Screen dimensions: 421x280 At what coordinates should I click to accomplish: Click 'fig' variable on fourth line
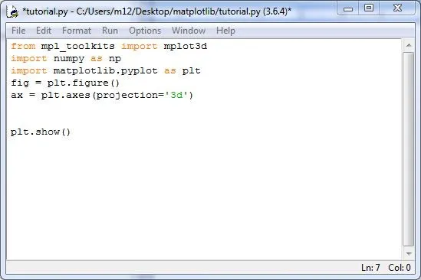coord(20,83)
